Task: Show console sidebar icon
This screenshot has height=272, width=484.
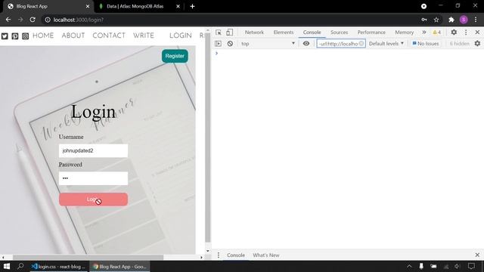Action: tap(218, 44)
